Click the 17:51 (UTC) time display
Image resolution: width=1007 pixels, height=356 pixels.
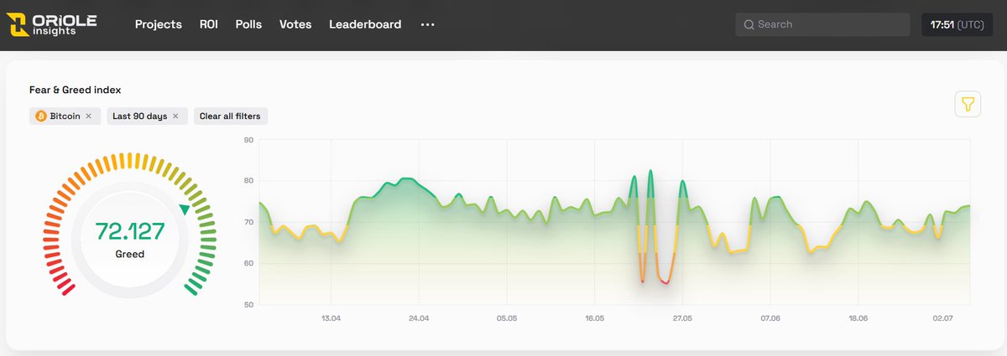pyautogui.click(x=958, y=24)
